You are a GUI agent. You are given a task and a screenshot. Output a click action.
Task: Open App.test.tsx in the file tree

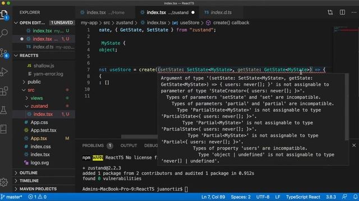pos(43,130)
